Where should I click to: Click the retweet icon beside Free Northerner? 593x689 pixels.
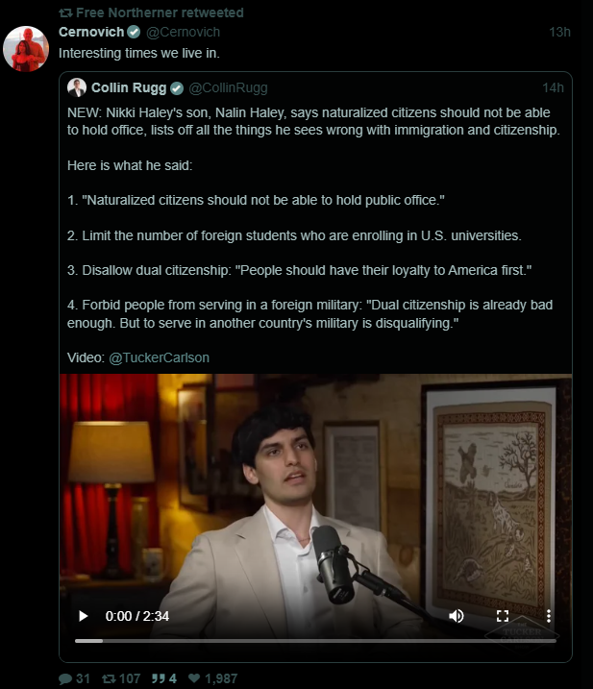[65, 13]
